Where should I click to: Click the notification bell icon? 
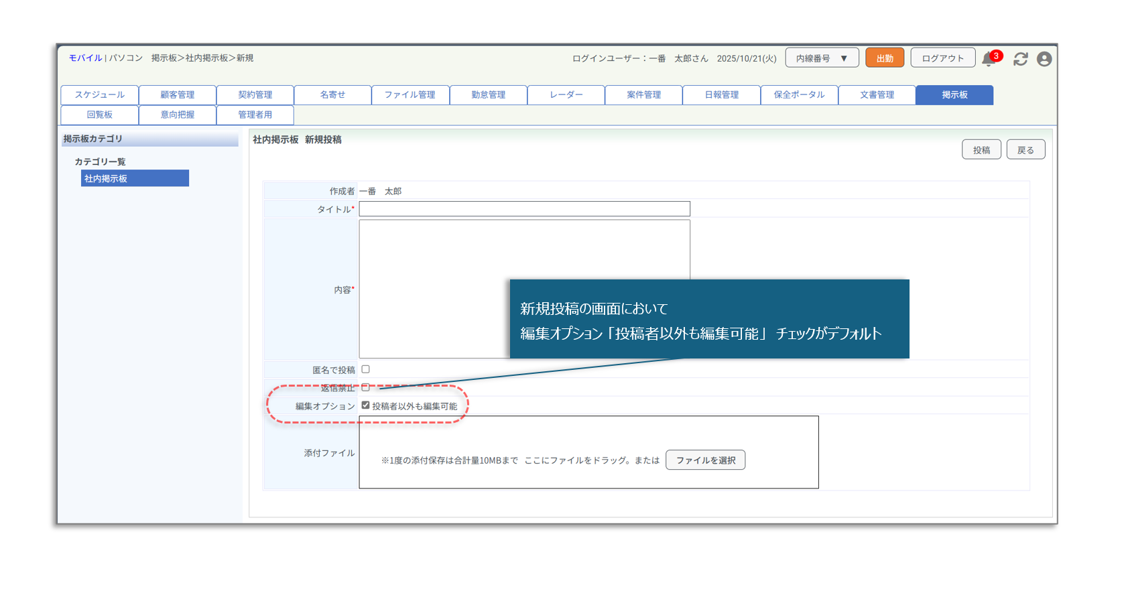tap(988, 59)
